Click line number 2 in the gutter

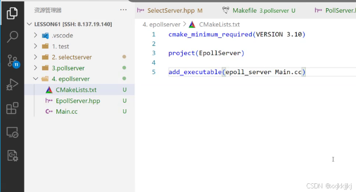click(154, 44)
